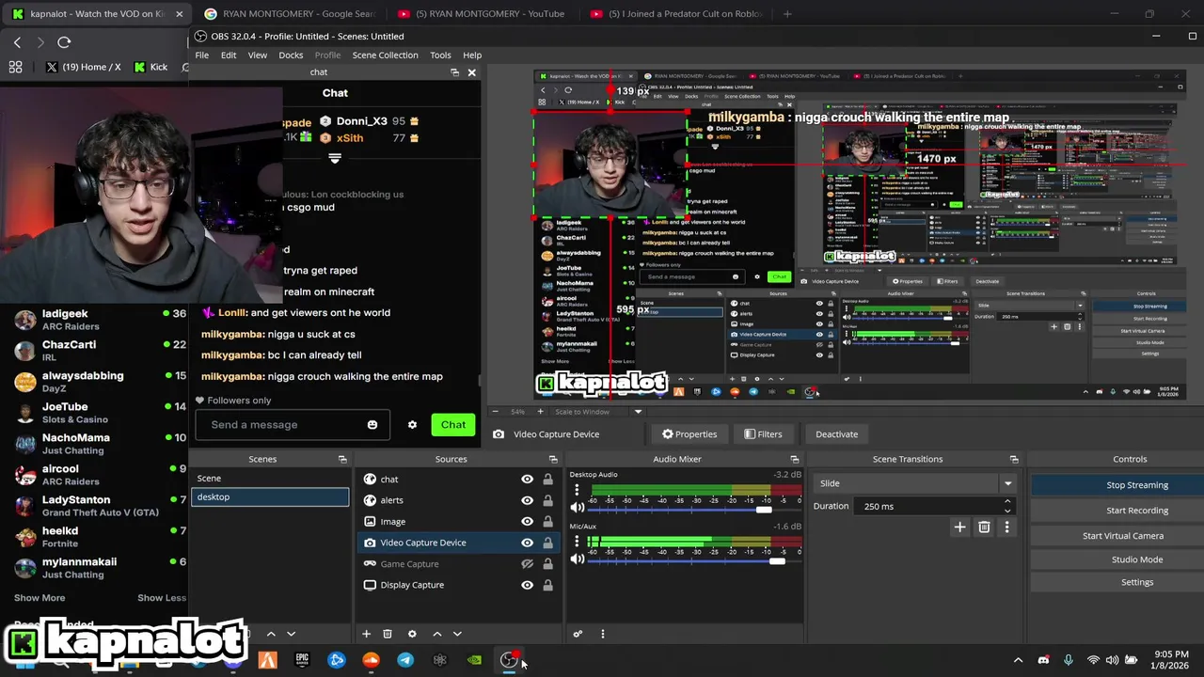This screenshot has height=677, width=1204.
Task: Toggle visibility of chat source
Action: 527,480
